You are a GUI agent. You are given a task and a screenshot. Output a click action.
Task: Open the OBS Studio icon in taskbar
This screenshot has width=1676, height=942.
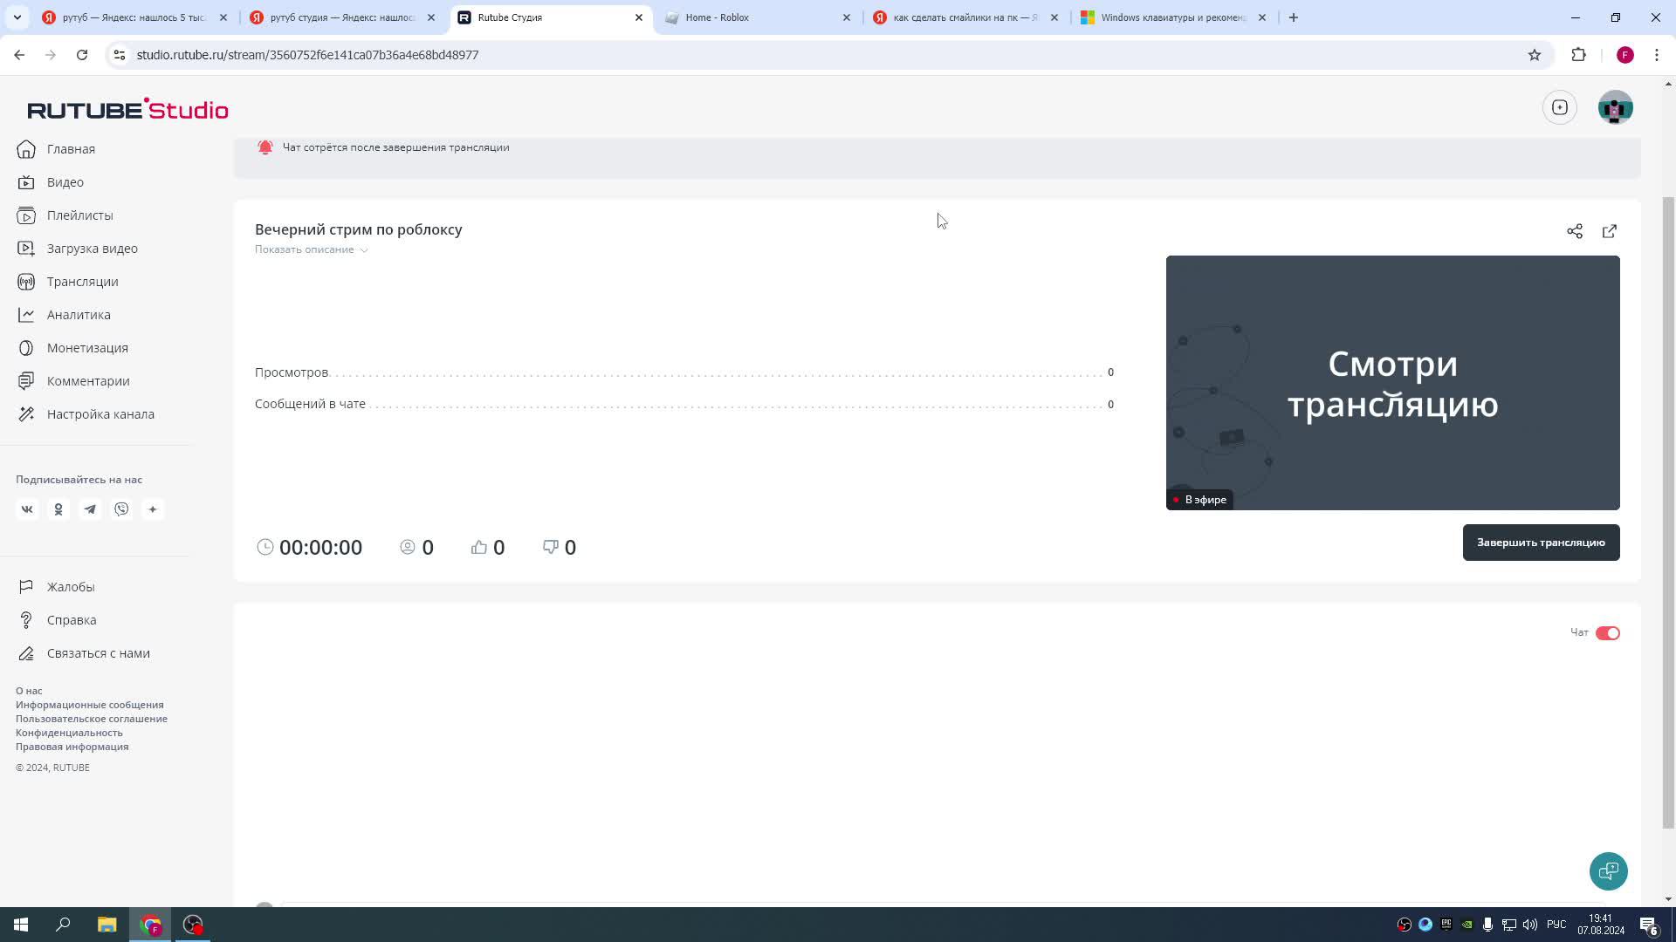(x=192, y=924)
